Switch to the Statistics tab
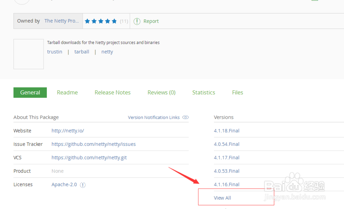This screenshot has width=344, height=209. click(x=204, y=92)
